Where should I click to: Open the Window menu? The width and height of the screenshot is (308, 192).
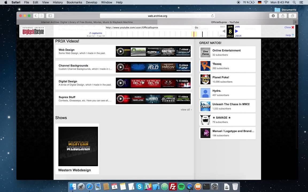(x=107, y=2)
